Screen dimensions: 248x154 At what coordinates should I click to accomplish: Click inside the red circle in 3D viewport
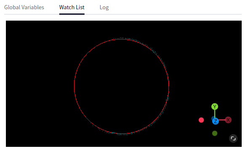click(121, 86)
